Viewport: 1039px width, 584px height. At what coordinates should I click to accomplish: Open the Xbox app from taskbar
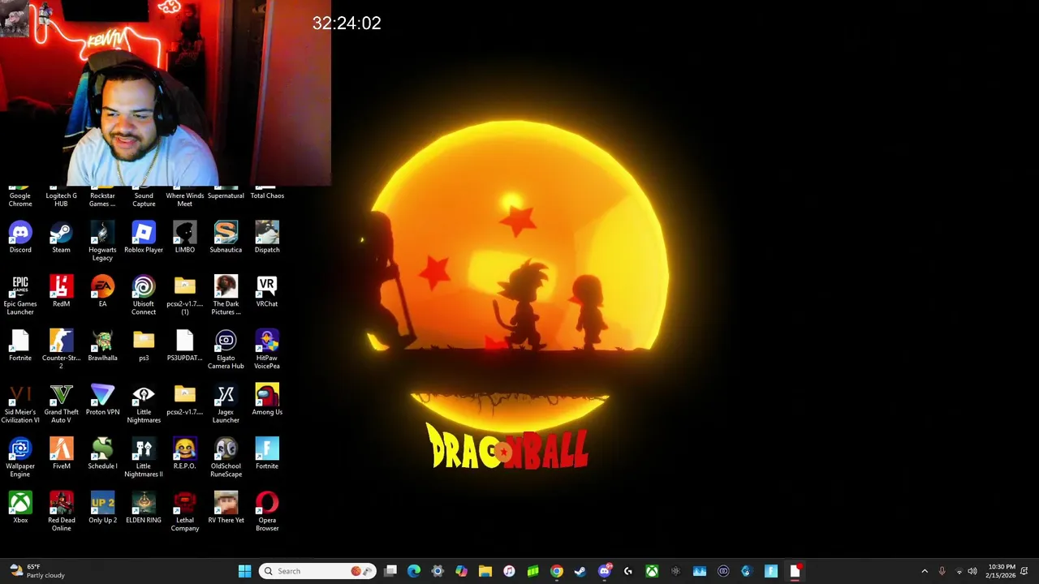click(x=652, y=571)
